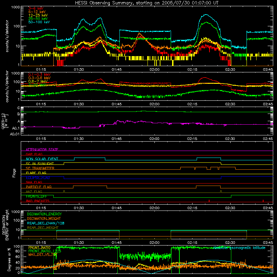Click the BAD_PACKETS label
Image resolution: width=277 pixels, height=277 pixels.
(x=37, y=201)
